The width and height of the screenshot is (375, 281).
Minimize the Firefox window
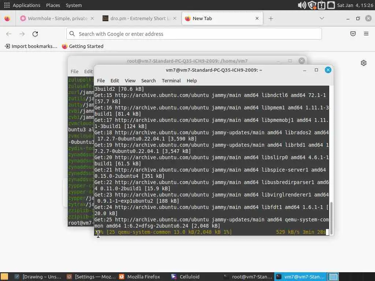click(x=348, y=18)
